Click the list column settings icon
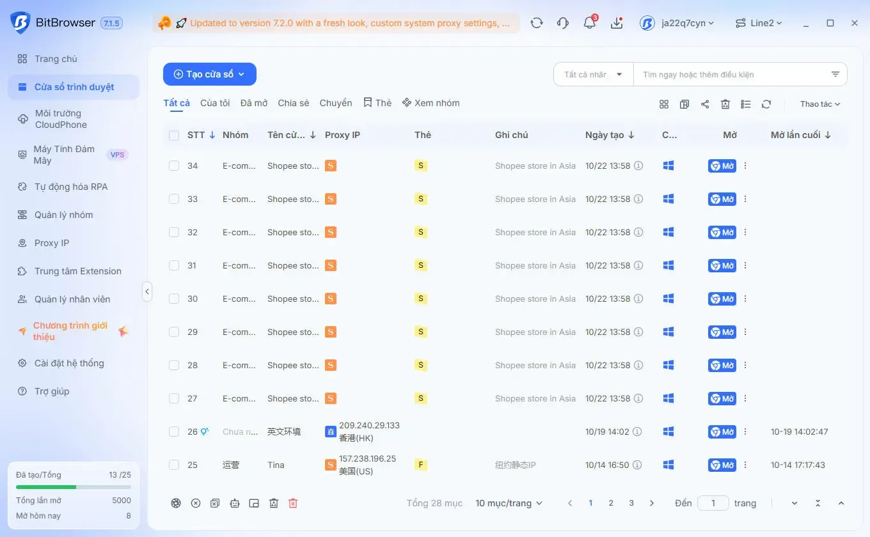 pyautogui.click(x=746, y=104)
